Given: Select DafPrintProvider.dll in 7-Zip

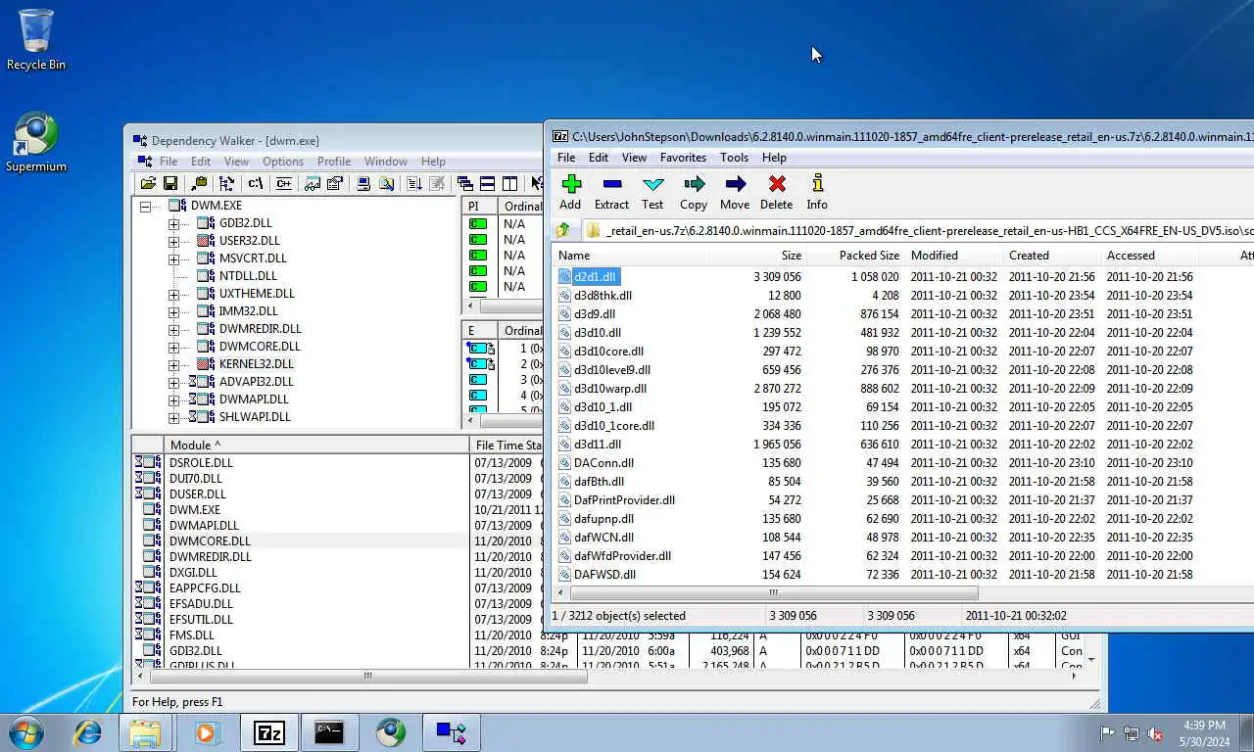Looking at the screenshot, I should tap(624, 500).
